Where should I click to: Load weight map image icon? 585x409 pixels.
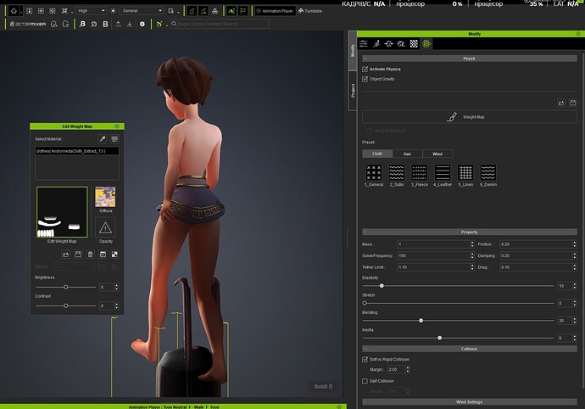(x=66, y=255)
